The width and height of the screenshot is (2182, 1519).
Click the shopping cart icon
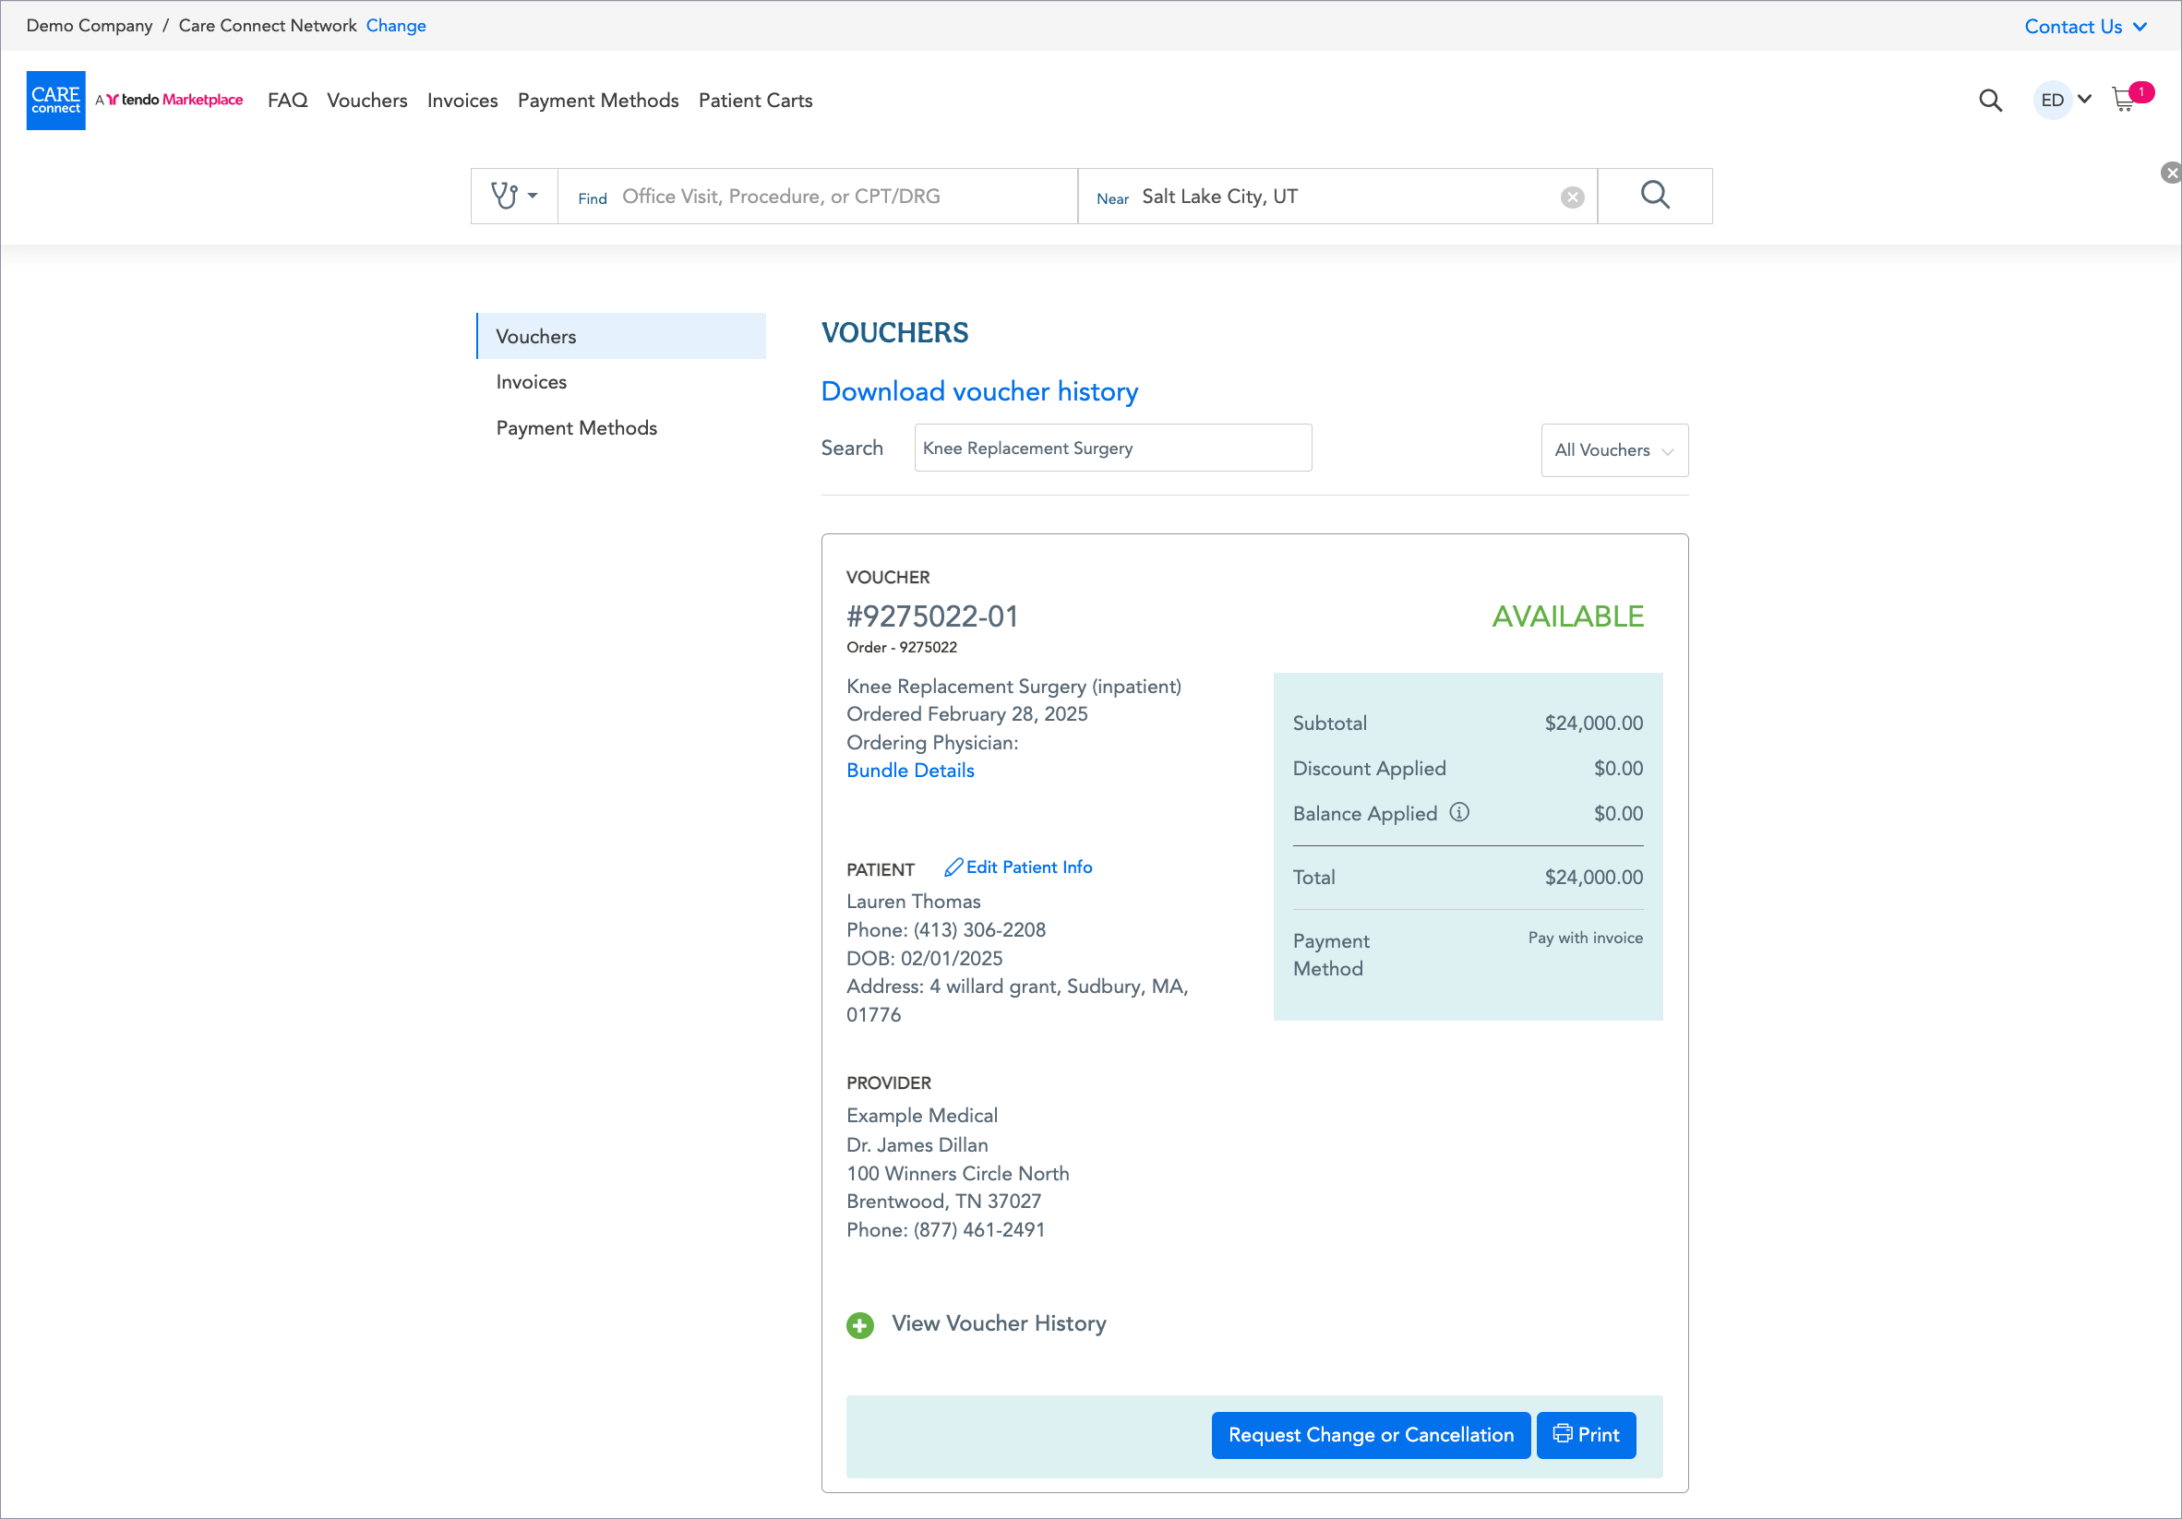[x=2123, y=100]
